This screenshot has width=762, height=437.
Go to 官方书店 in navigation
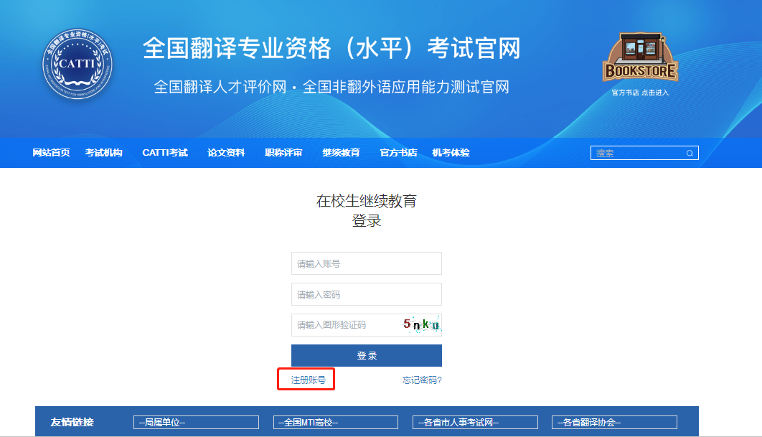coord(398,153)
